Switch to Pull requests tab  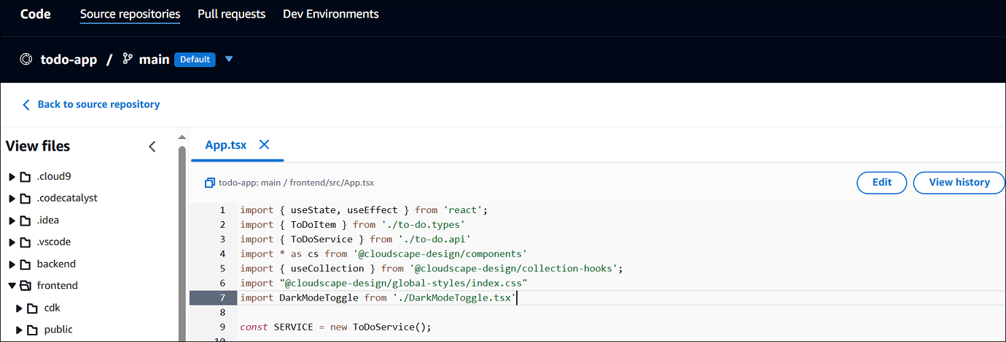tap(231, 14)
